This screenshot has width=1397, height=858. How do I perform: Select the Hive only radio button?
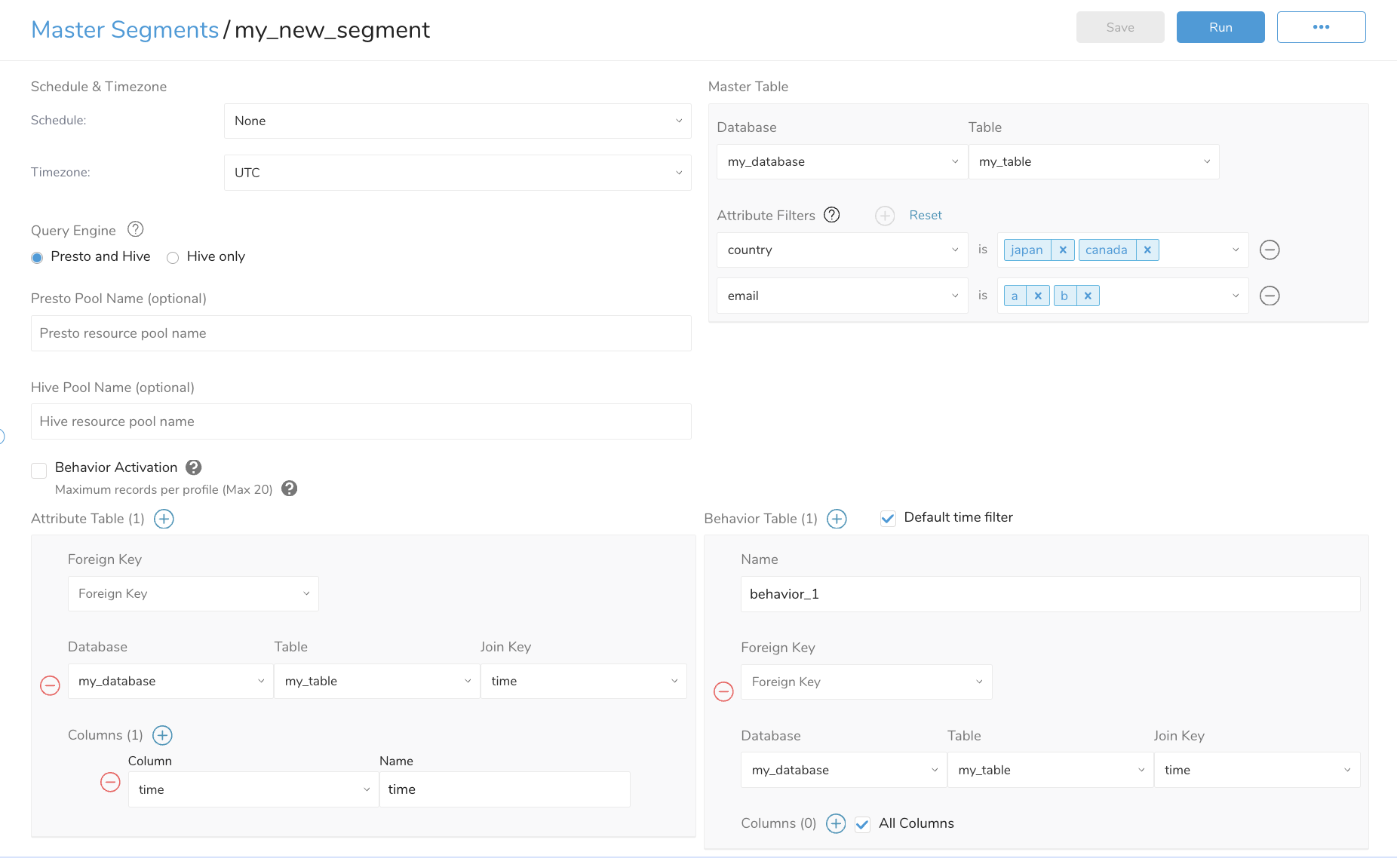pyautogui.click(x=173, y=258)
